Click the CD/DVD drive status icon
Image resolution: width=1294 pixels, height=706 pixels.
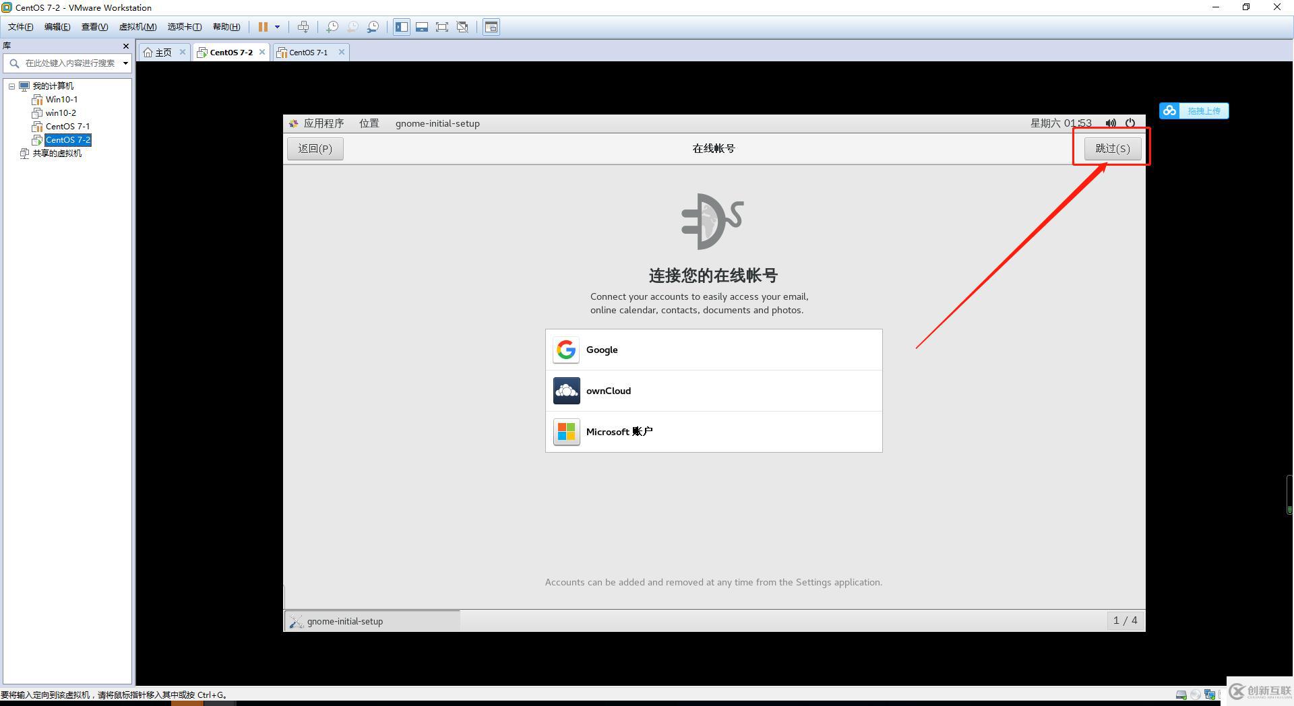tap(1195, 695)
